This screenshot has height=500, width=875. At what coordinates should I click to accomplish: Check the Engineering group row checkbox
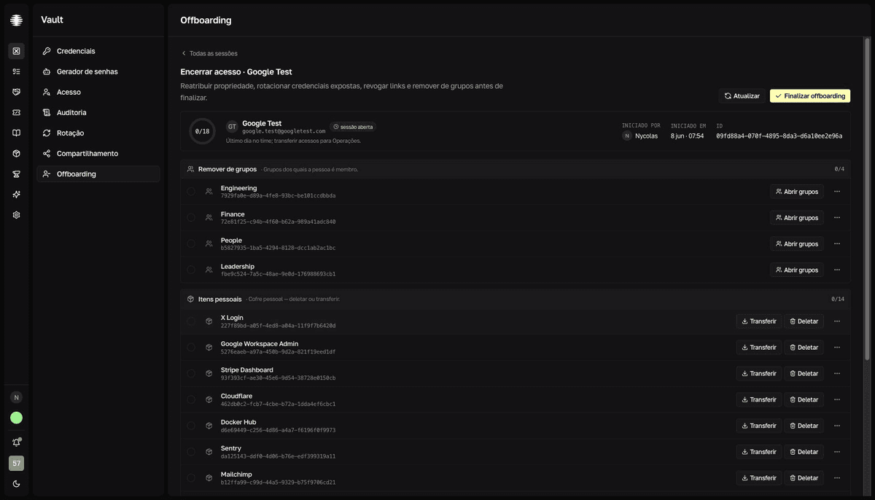191,192
